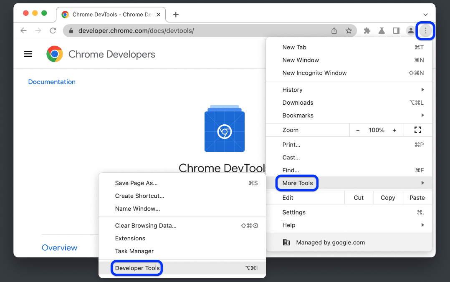Click Cut in the Edit row
The width and height of the screenshot is (450, 282).
tap(359, 198)
